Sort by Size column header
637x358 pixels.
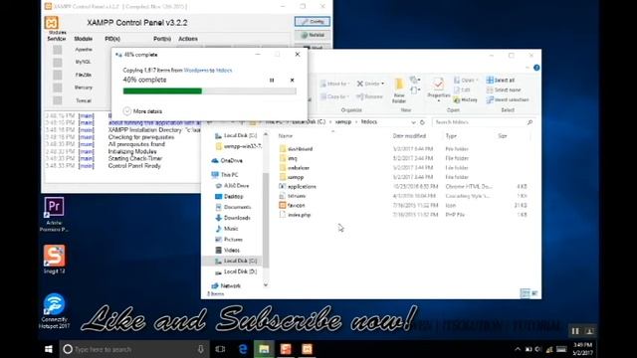[503, 136]
